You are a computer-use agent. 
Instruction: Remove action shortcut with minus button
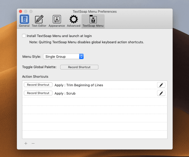pyautogui.click(x=33, y=144)
